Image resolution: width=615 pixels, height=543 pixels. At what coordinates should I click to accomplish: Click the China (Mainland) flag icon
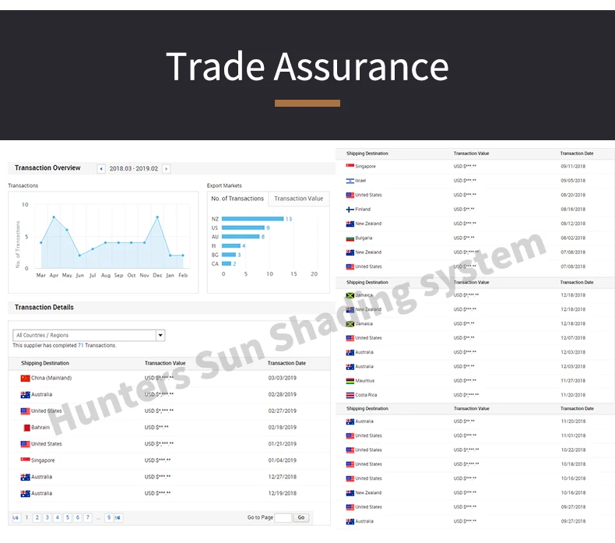tap(25, 378)
